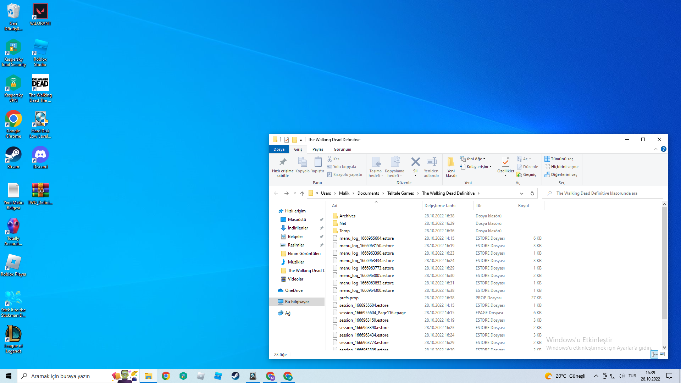Switch to large icons view toggle

(x=662, y=354)
